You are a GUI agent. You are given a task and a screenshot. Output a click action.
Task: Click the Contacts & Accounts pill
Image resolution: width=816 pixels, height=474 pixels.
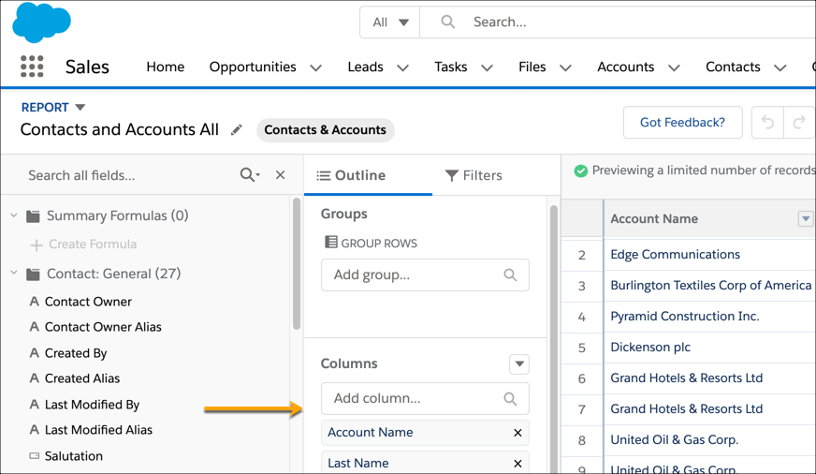pos(326,130)
